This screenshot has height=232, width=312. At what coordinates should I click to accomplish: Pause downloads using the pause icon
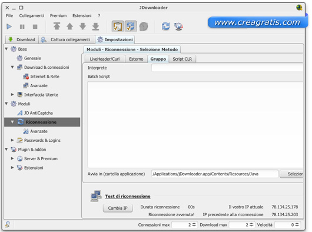(x=22, y=26)
